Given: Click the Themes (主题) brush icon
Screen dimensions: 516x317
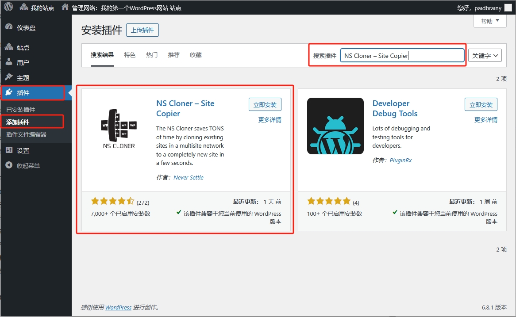Looking at the screenshot, I should pyautogui.click(x=9, y=77).
